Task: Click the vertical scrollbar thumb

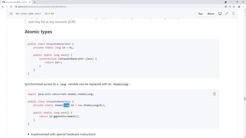Action: point(244,99)
